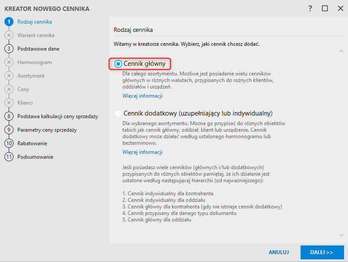Click the step 3 number icon

pos(9,49)
